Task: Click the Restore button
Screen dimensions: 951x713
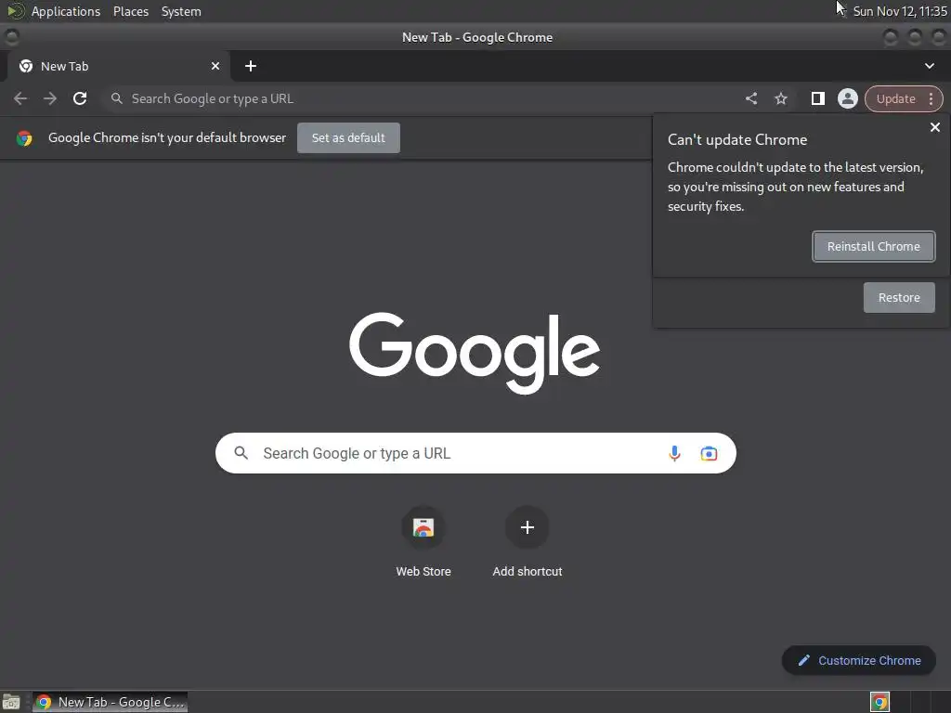Action: coord(899,298)
